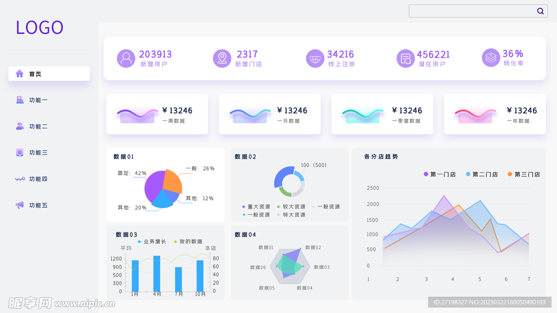
Task: Select the 首页 home icon in sidebar
Action: click(19, 73)
